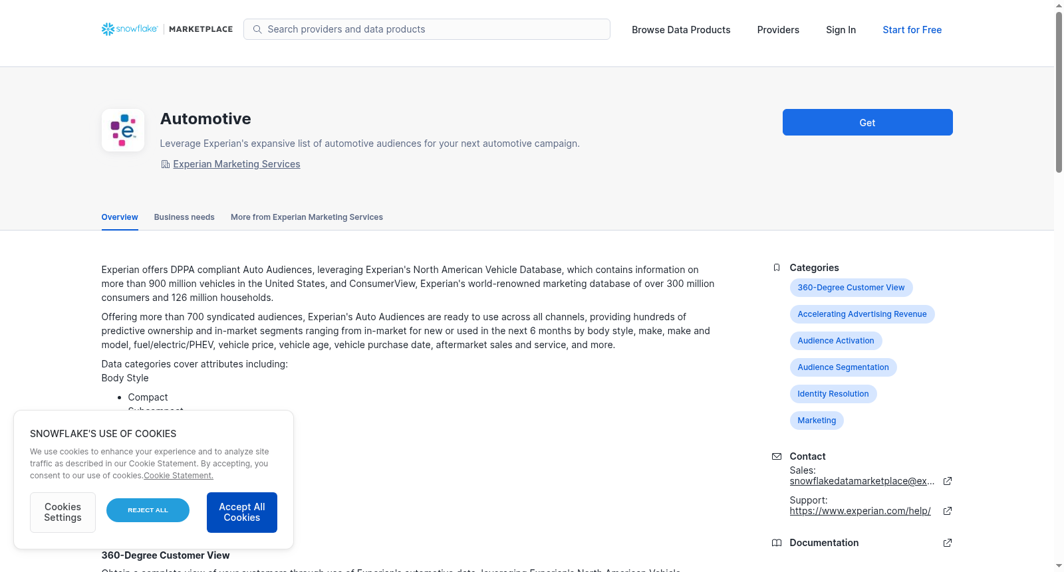Viewport: 1064px width, 572px height.
Task: Open the Providers nav item
Action: click(x=778, y=30)
